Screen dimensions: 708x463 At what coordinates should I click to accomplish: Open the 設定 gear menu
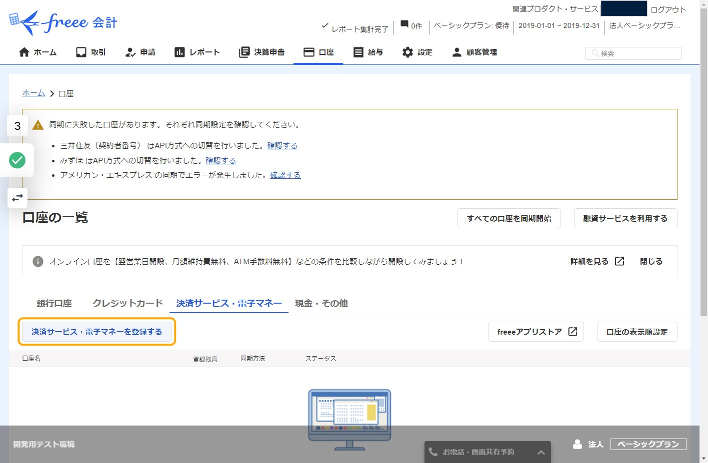point(417,52)
